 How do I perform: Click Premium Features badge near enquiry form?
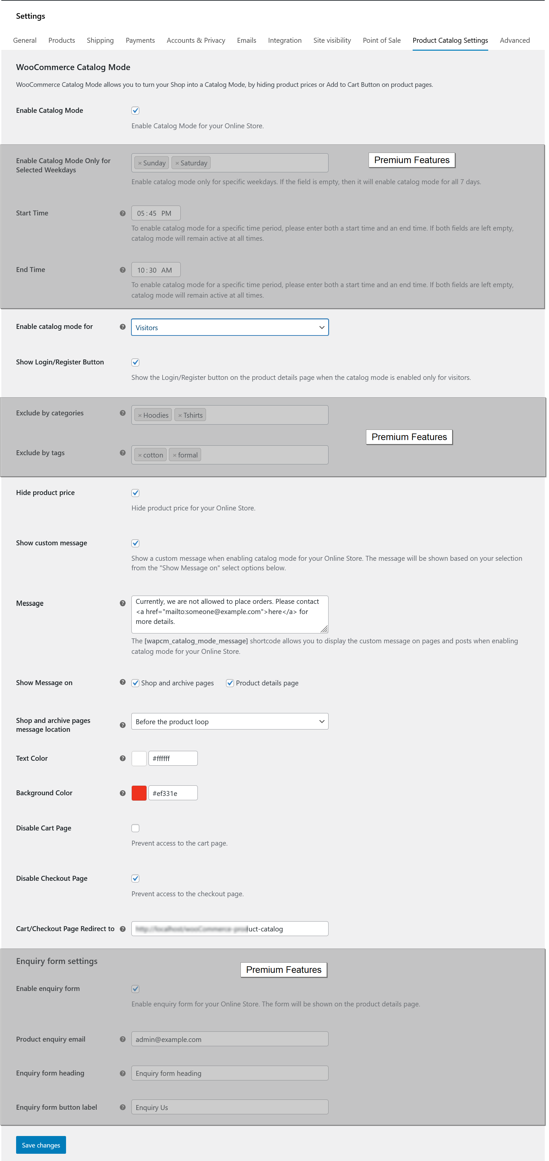(283, 970)
